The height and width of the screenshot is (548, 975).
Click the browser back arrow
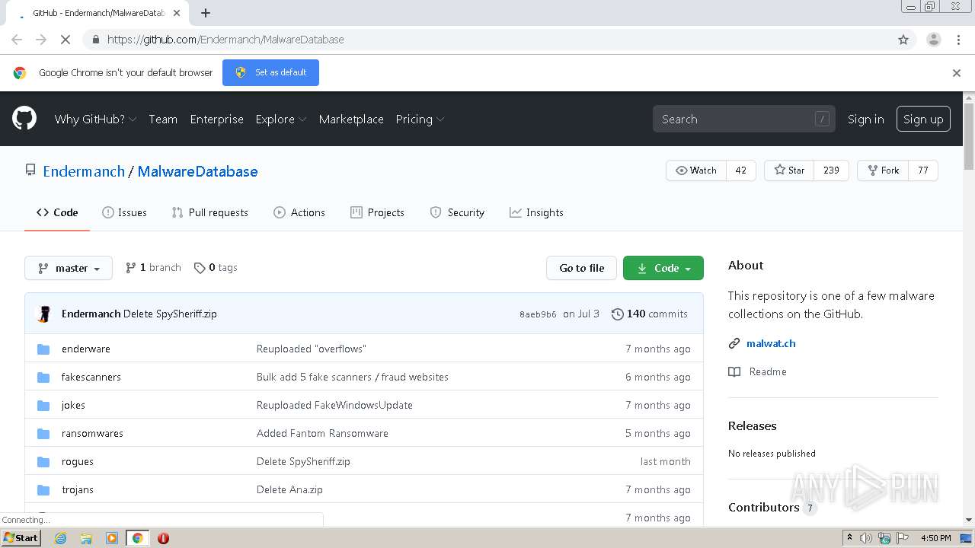tap(17, 40)
